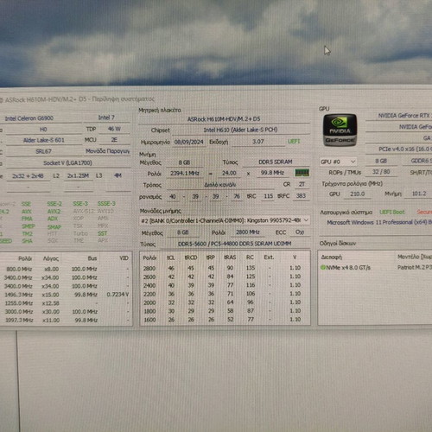
Task: Select the GPU clock value 210.0
Action: coord(358,194)
